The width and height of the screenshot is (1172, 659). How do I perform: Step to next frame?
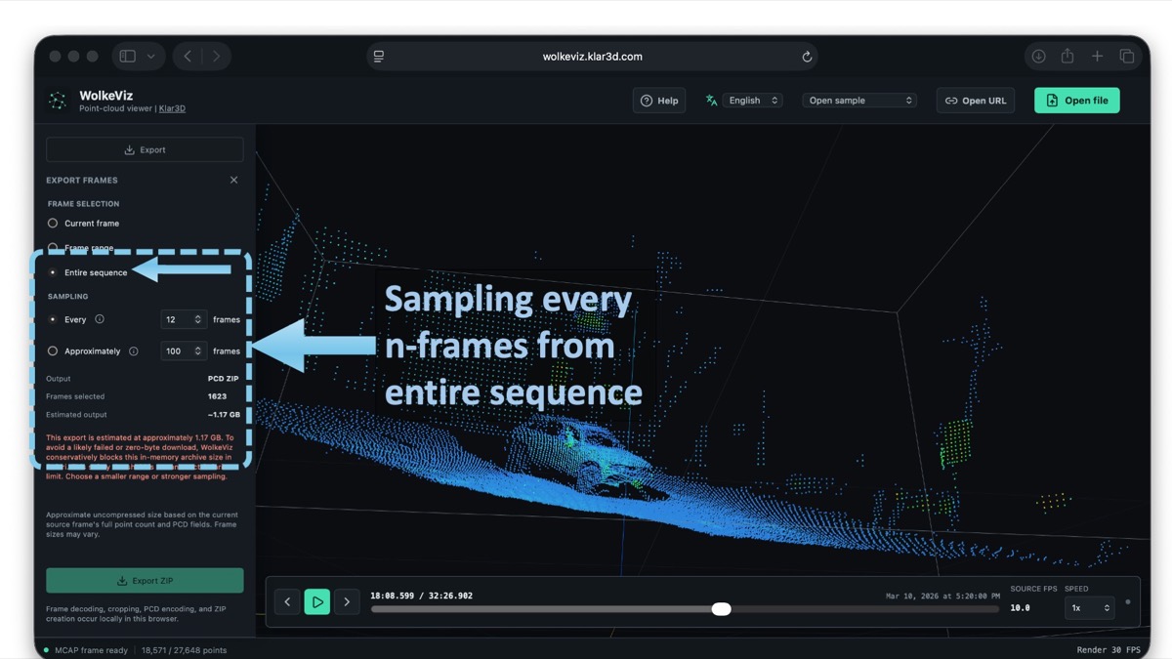coord(347,602)
